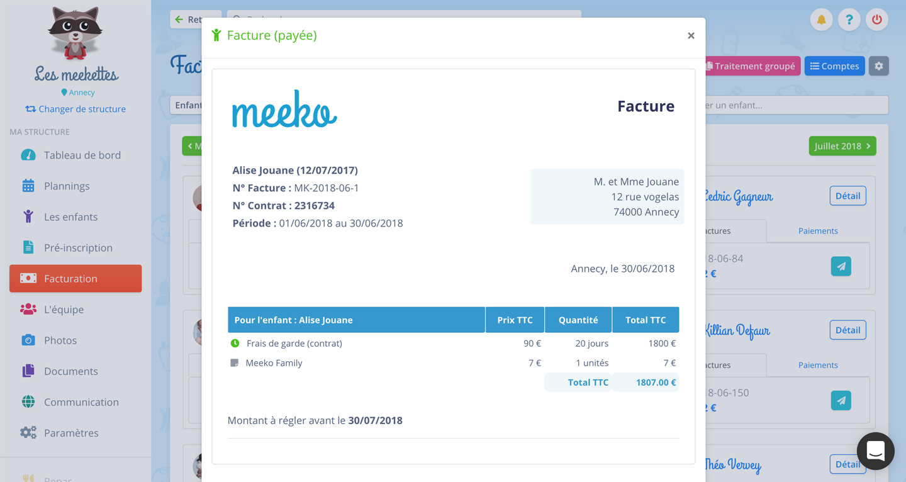The width and height of the screenshot is (906, 482).
Task: Open the gear settings button near Comptes
Action: coord(878,66)
